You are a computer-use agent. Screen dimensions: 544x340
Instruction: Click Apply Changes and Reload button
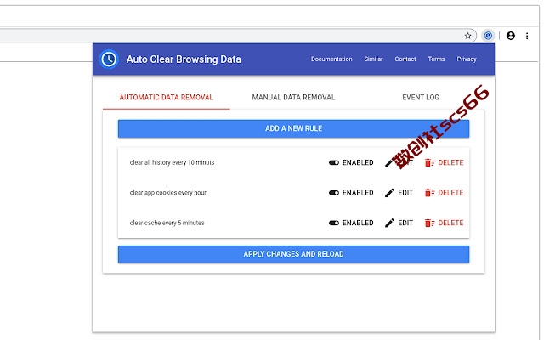click(293, 254)
